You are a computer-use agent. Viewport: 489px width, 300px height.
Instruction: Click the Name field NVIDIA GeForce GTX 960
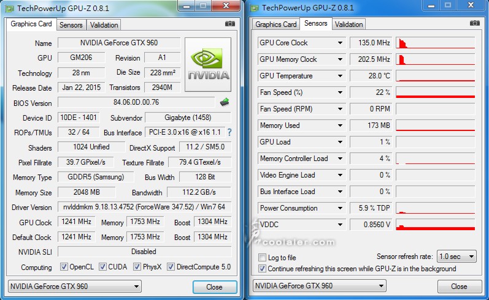coord(119,43)
